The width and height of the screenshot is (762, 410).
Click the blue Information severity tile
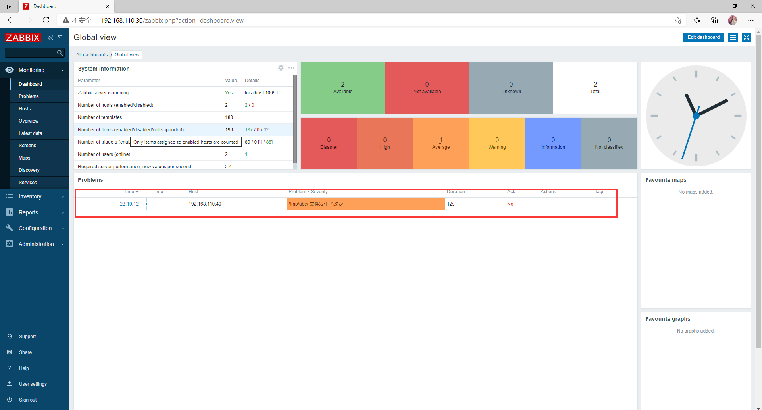click(x=553, y=144)
